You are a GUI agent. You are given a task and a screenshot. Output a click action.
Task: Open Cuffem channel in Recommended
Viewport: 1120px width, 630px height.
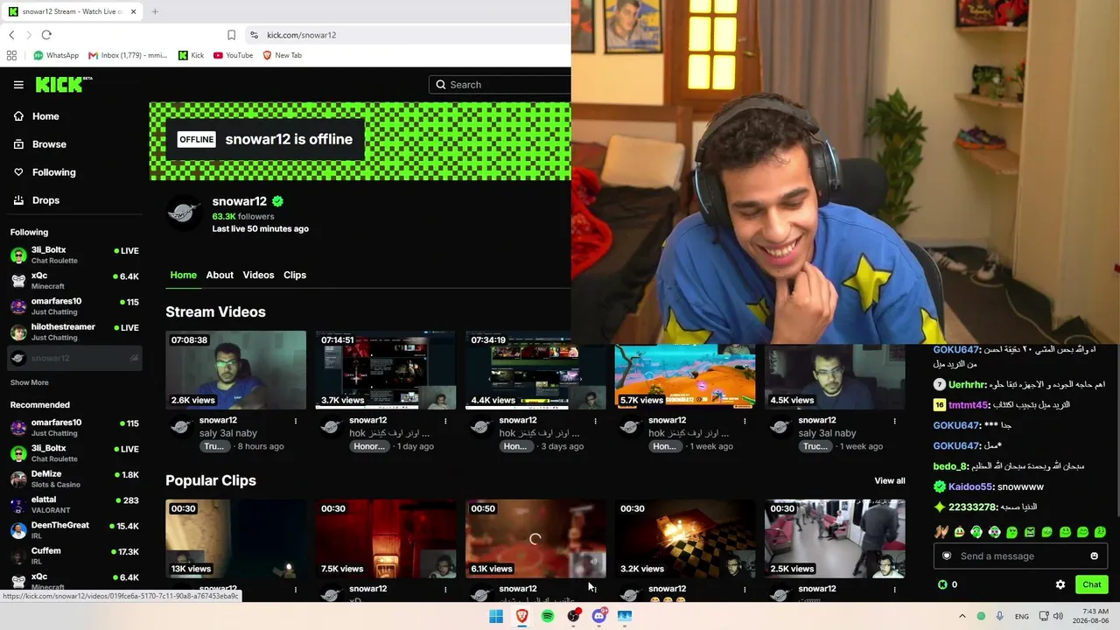point(74,556)
